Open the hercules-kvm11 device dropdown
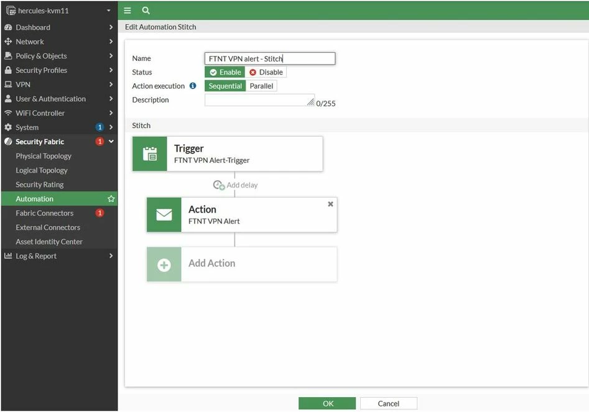 tap(109, 11)
